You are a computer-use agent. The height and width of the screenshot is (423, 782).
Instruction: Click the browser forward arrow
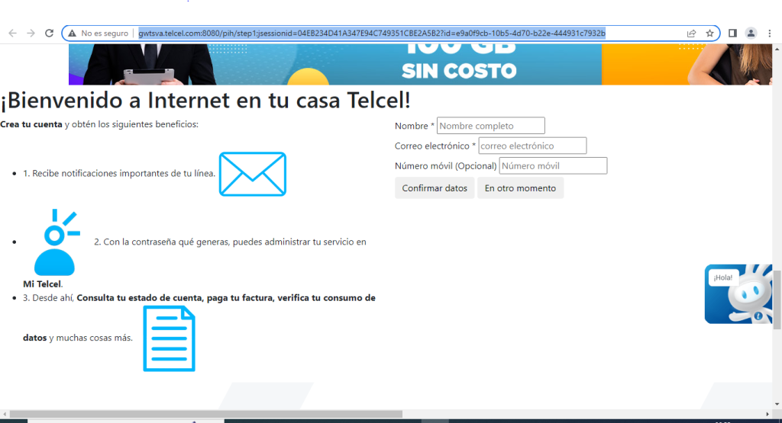point(31,34)
